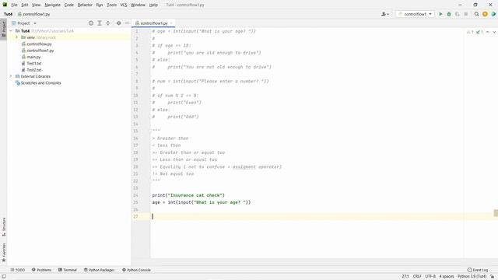498x280 pixels.
Task: Change CRLF line separator
Action: click(417, 277)
